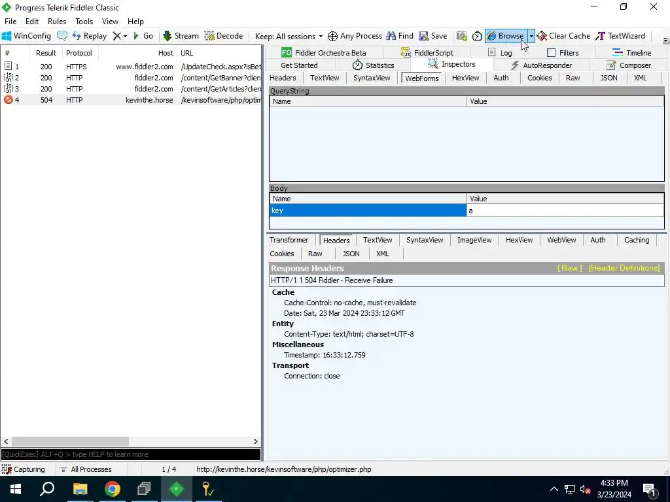The height and width of the screenshot is (502, 670).
Task: Select session 2 GetBanner row
Action: (x=131, y=78)
